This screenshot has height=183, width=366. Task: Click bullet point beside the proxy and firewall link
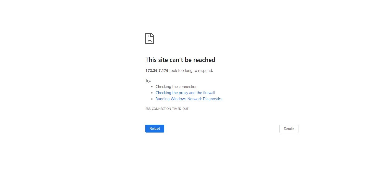click(x=152, y=93)
